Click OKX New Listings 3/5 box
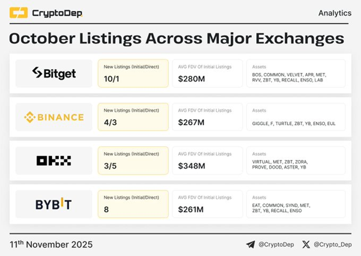The height and width of the screenshot is (256, 361). tap(133, 161)
